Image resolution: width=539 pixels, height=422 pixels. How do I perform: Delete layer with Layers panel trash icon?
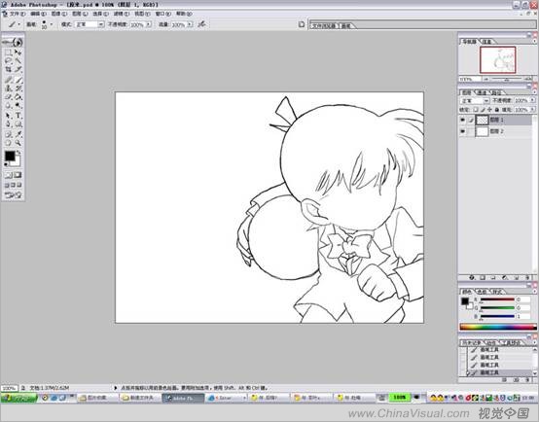coord(527,277)
